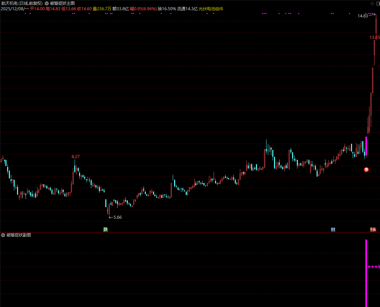This screenshot has height=307, width=380.
Task: Open the 破筹捉妖主图 indicator dropdown arrow
Action: 47,3
